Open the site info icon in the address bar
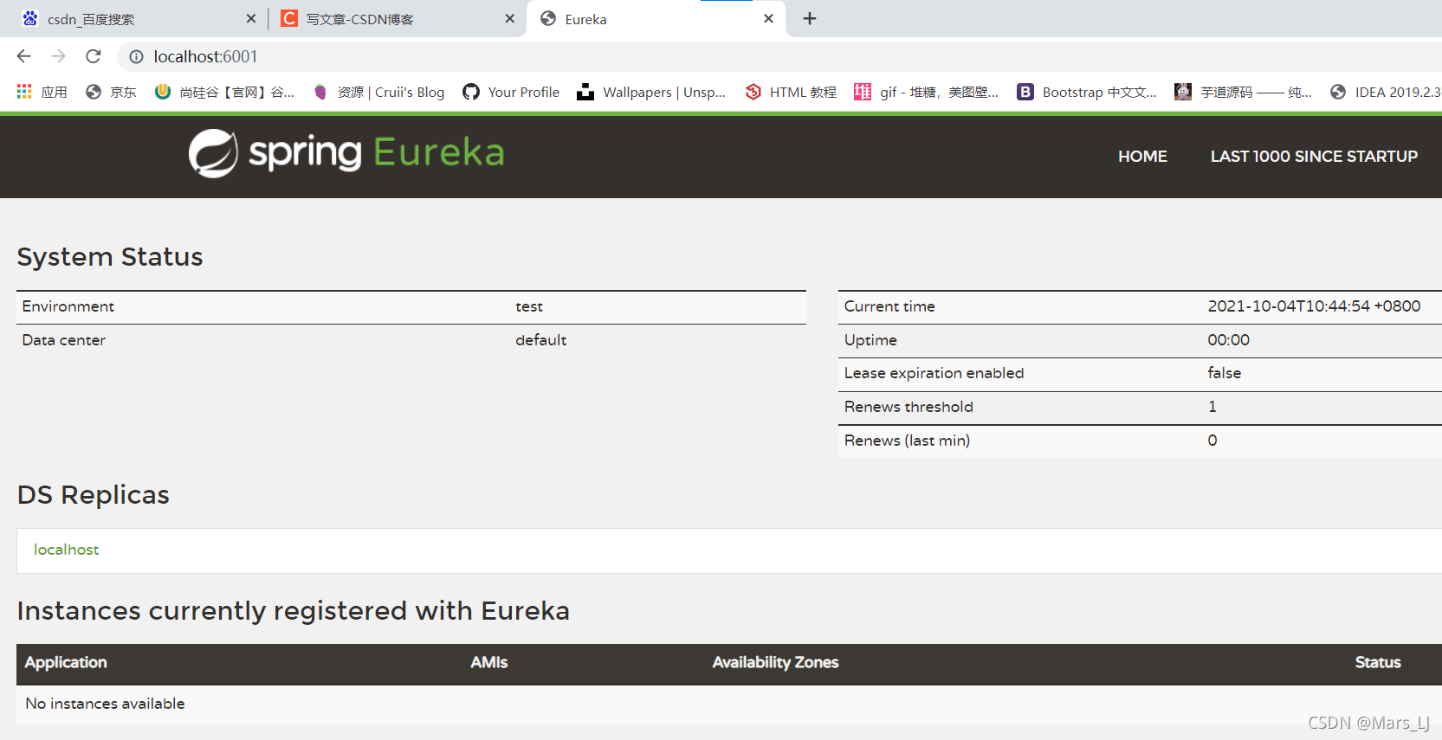Image resolution: width=1442 pixels, height=740 pixels. pyautogui.click(x=136, y=56)
